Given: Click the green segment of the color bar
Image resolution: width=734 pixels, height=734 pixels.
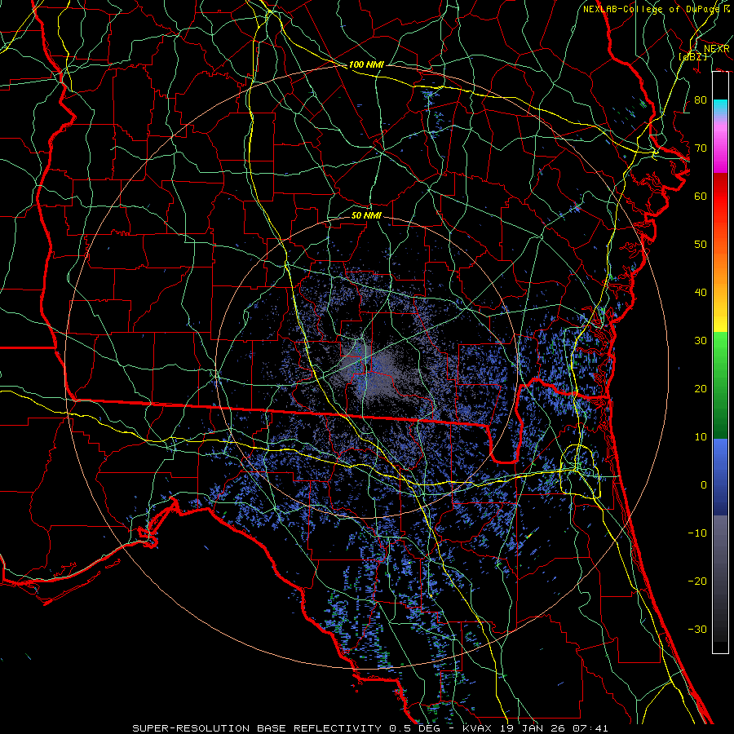Looking at the screenshot, I should (x=720, y=384).
